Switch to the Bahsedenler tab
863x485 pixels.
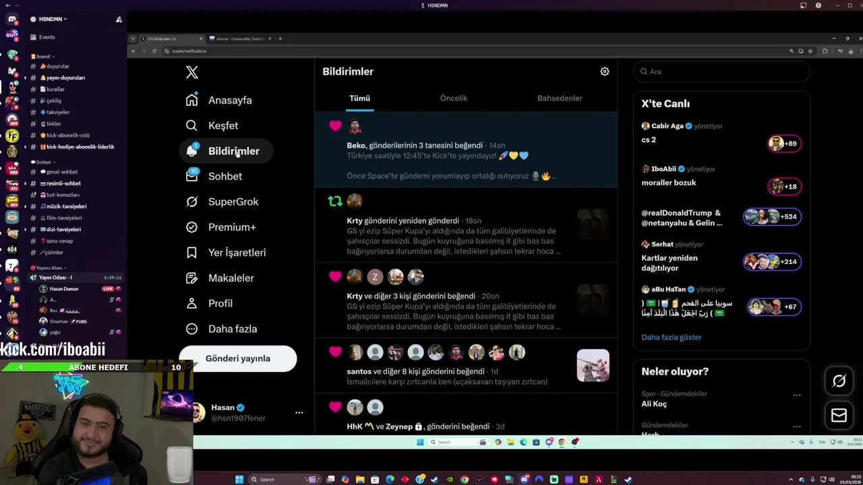coord(560,98)
